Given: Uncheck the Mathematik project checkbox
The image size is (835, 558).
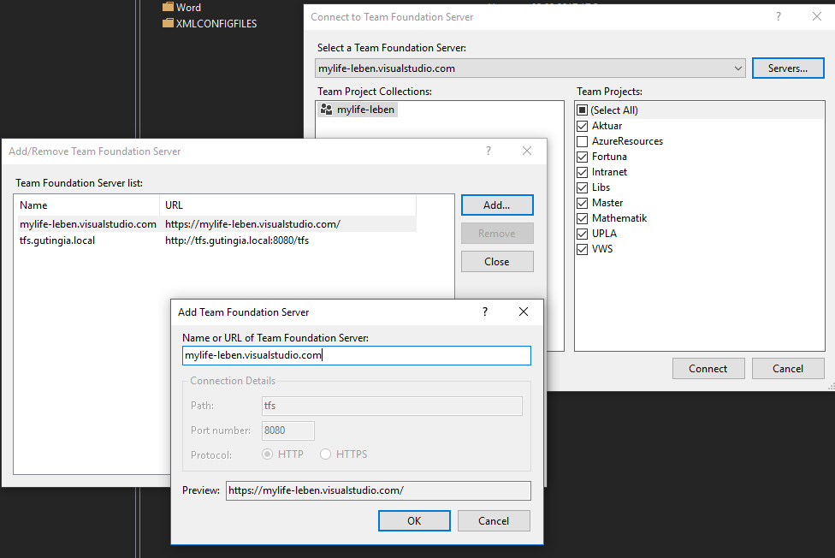Looking at the screenshot, I should click(x=583, y=218).
